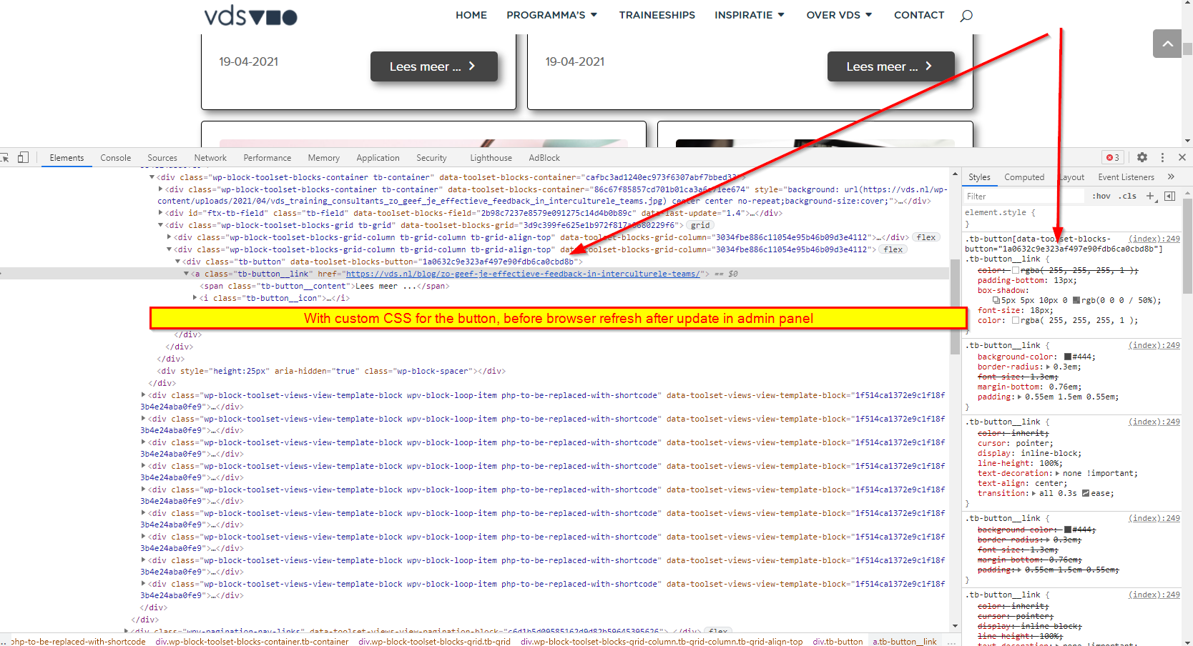This screenshot has height=646, width=1193.
Task: Open the three-dot DevTools customization menu
Action: pos(1162,157)
